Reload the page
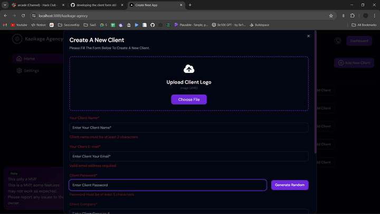Screen dimensions: 380x214 click(x=23, y=16)
